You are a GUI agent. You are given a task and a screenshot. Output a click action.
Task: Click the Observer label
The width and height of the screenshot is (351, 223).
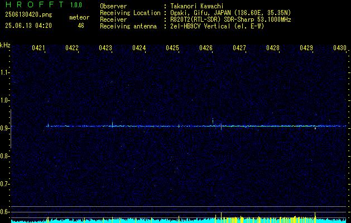tap(113, 6)
